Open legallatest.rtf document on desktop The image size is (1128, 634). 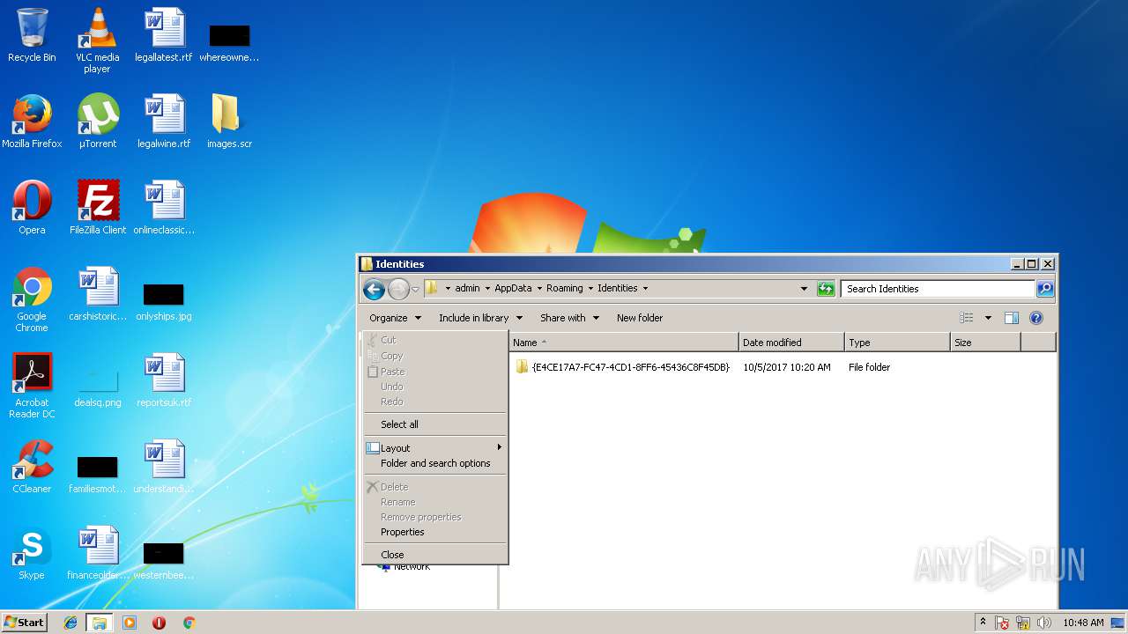163,35
